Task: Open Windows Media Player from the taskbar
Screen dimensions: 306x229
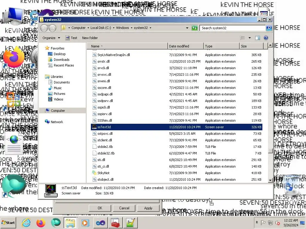Action: (x=85, y=222)
